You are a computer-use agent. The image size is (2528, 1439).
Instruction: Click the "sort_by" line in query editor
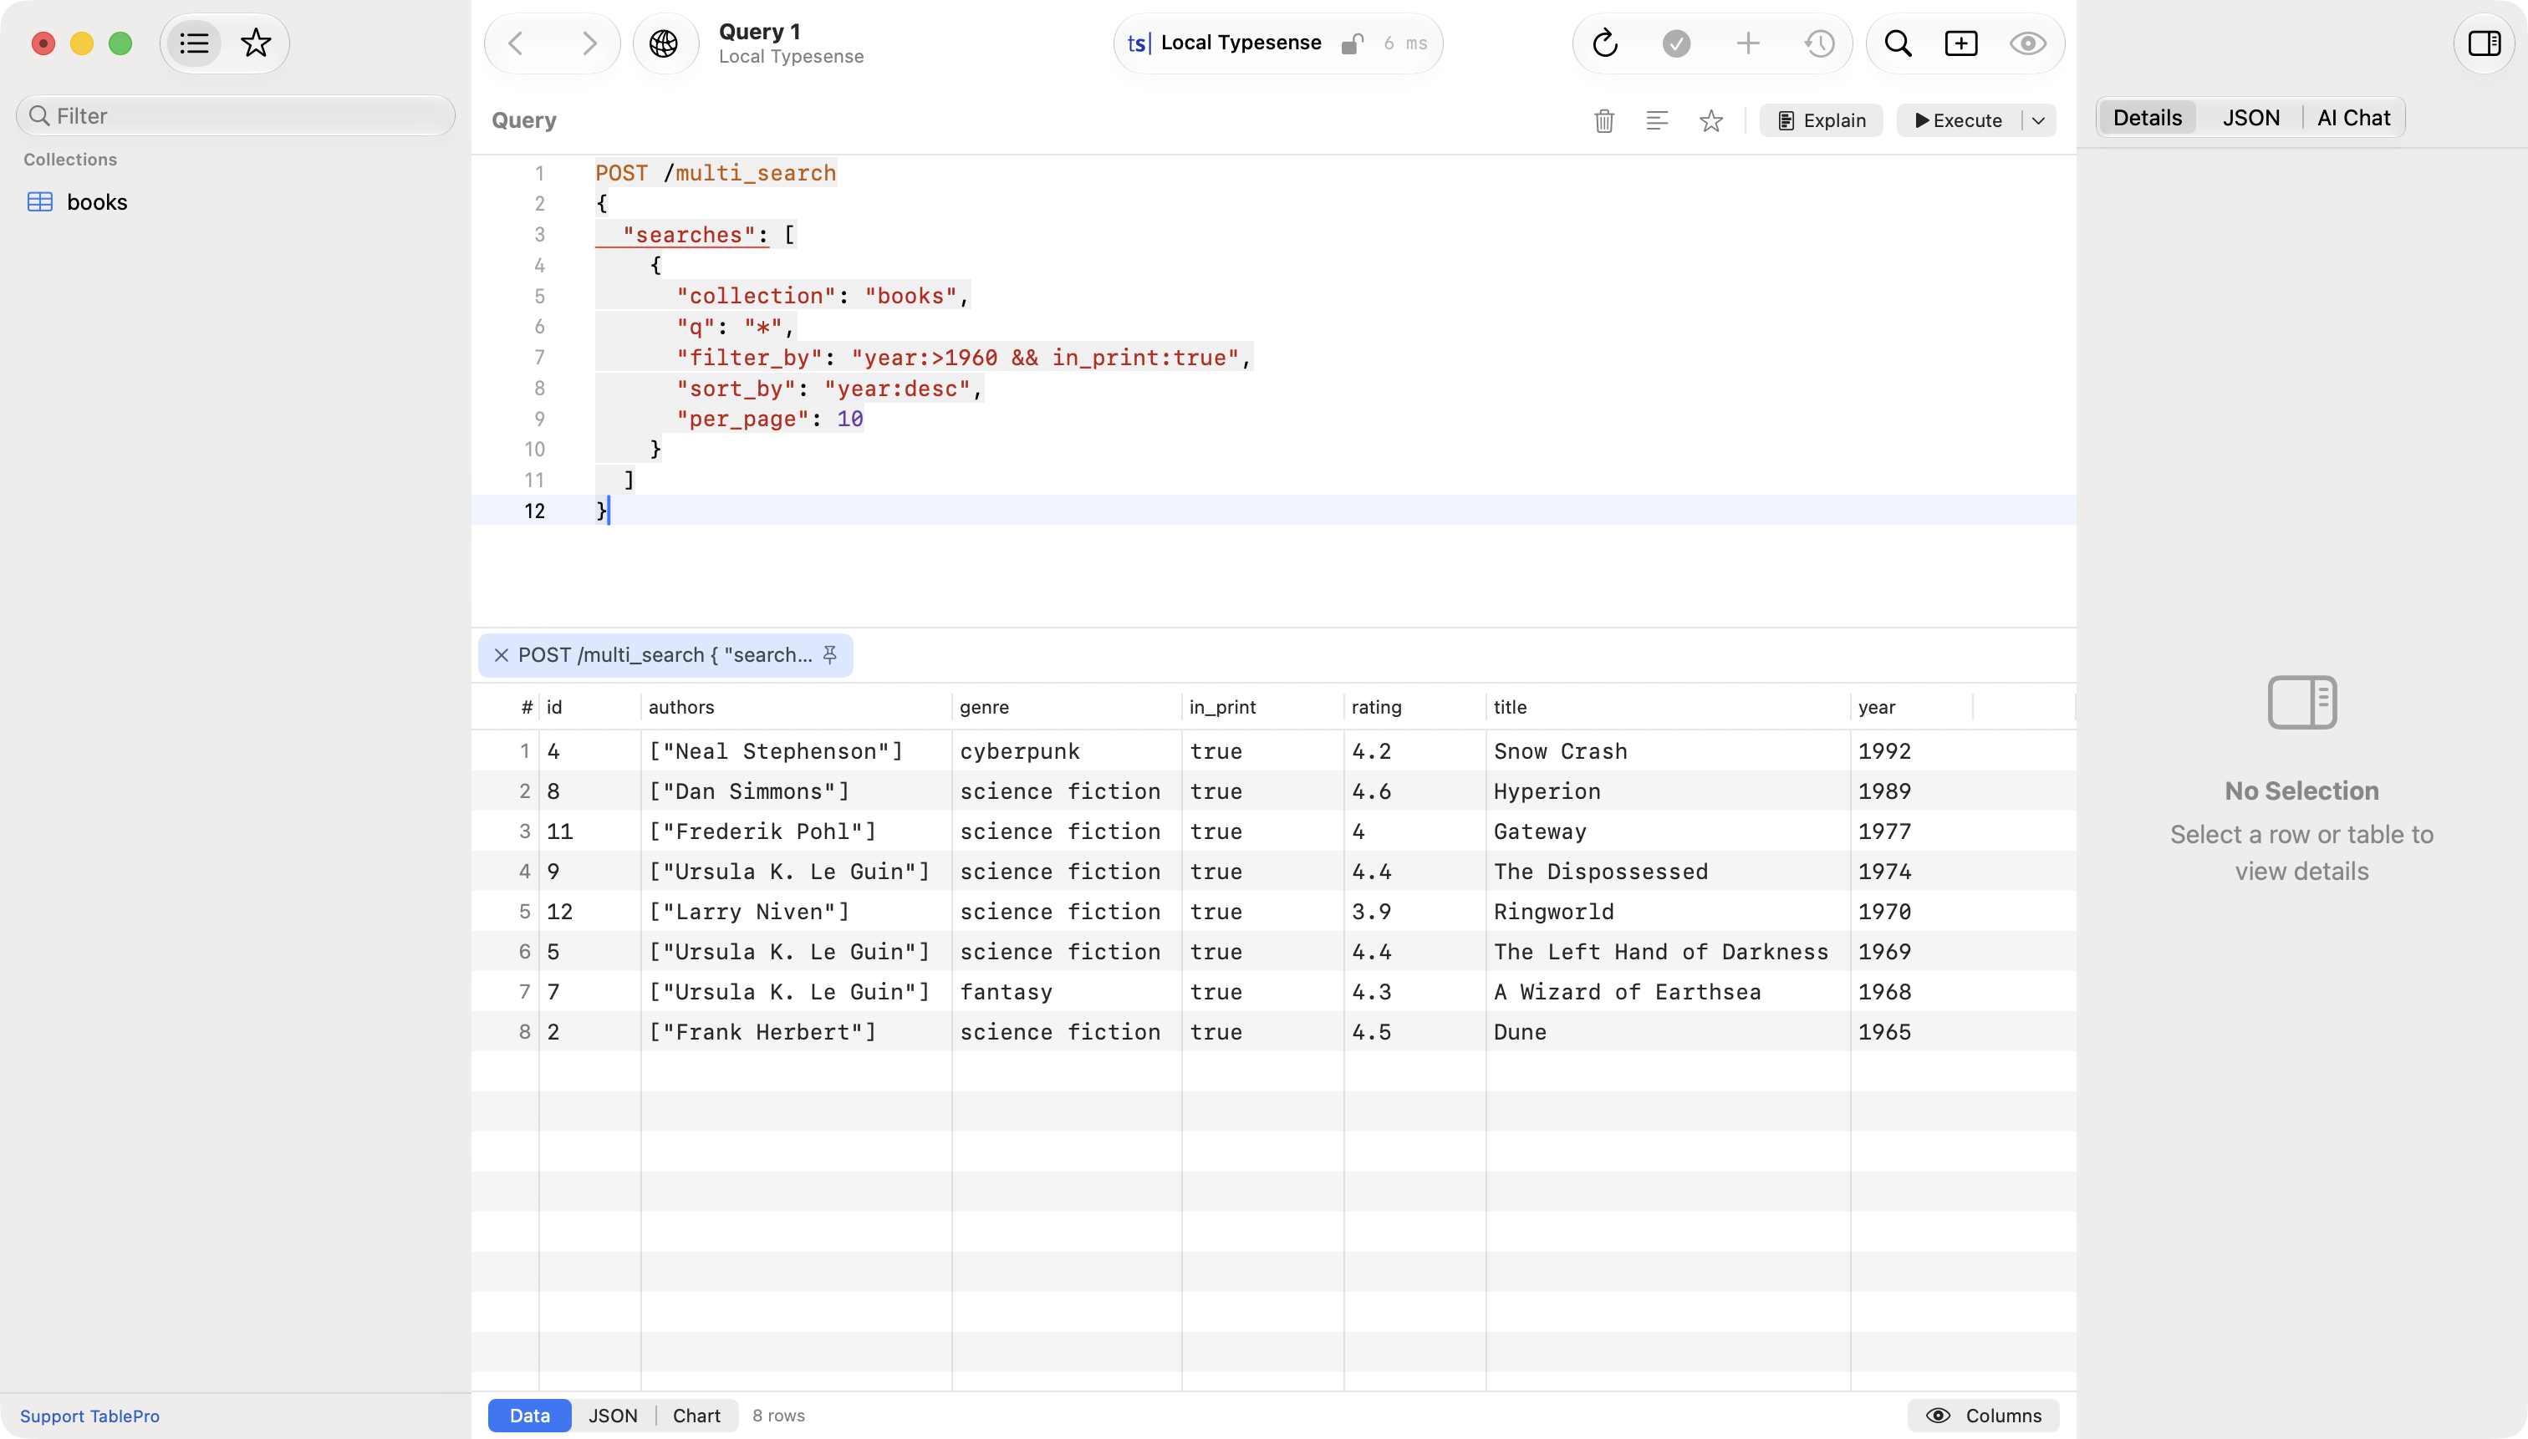pos(829,389)
